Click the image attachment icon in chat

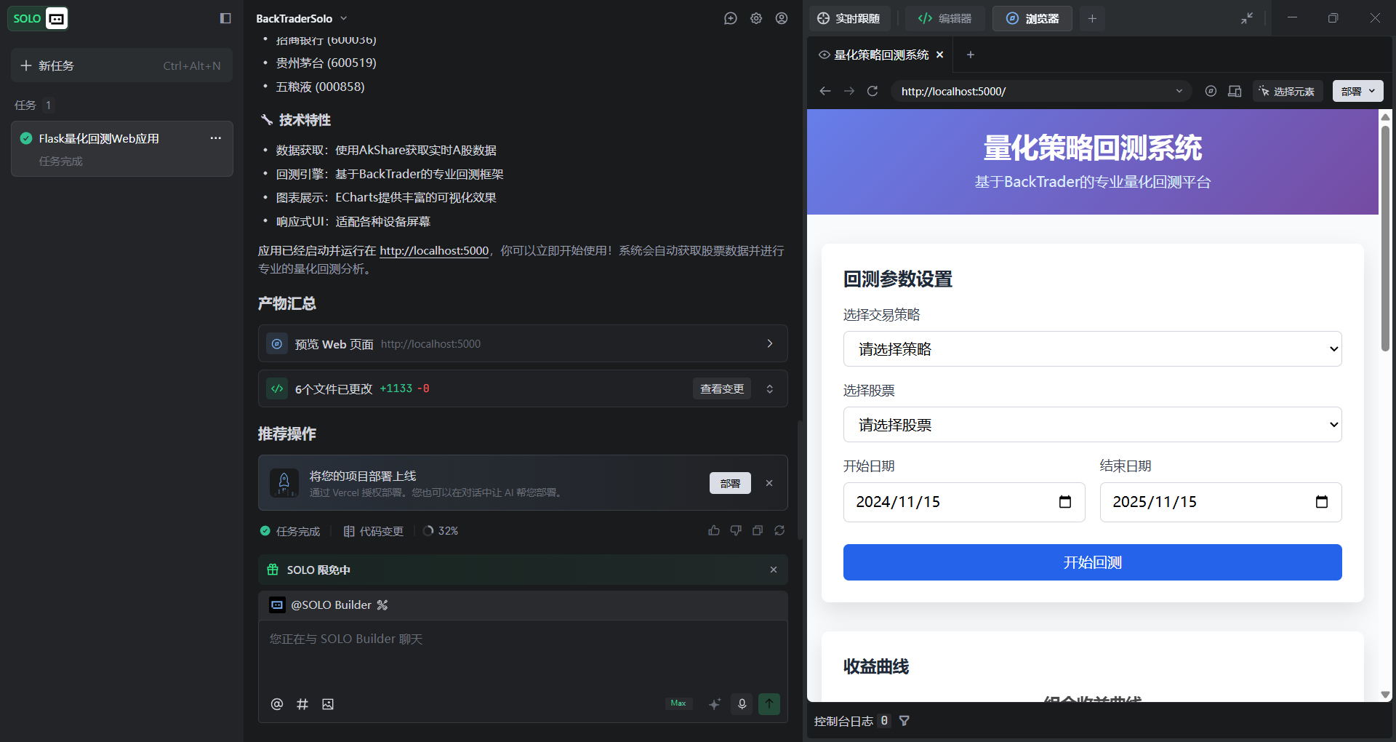(328, 704)
